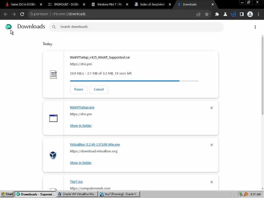The width and height of the screenshot is (264, 198).
Task: Click the Today date heading
Action: (x=47, y=44)
